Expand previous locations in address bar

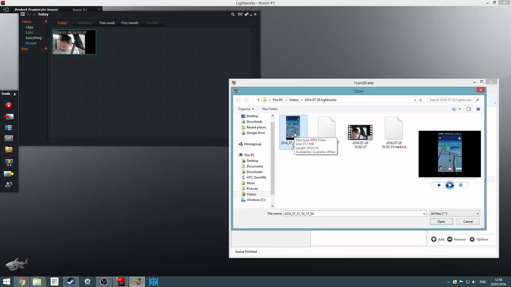pos(415,100)
